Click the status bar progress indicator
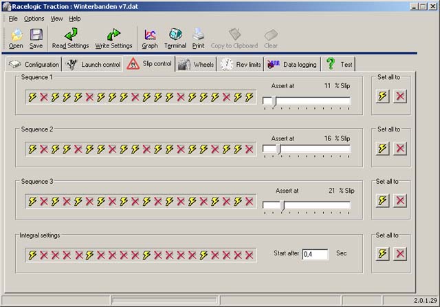This screenshot has width=440, height=307. [x=164, y=300]
